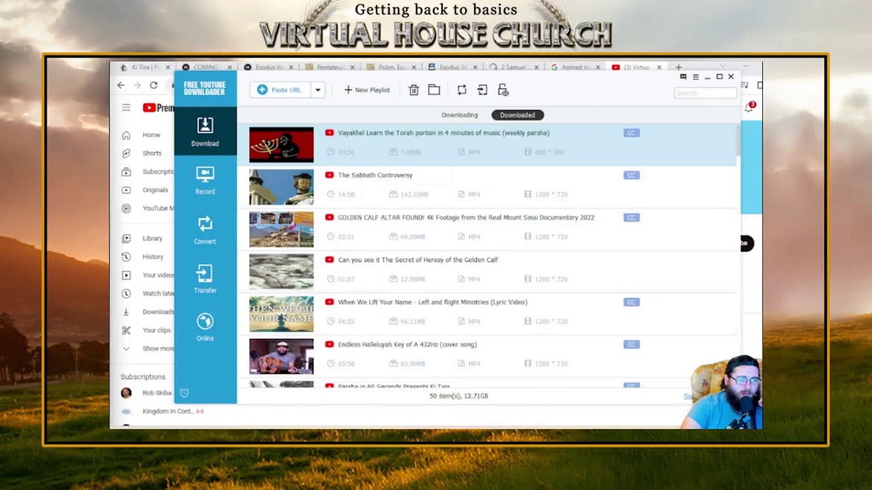Screen dimensions: 872x490
Task: Switch to the Ki Tisa browser tab
Action: (145, 67)
